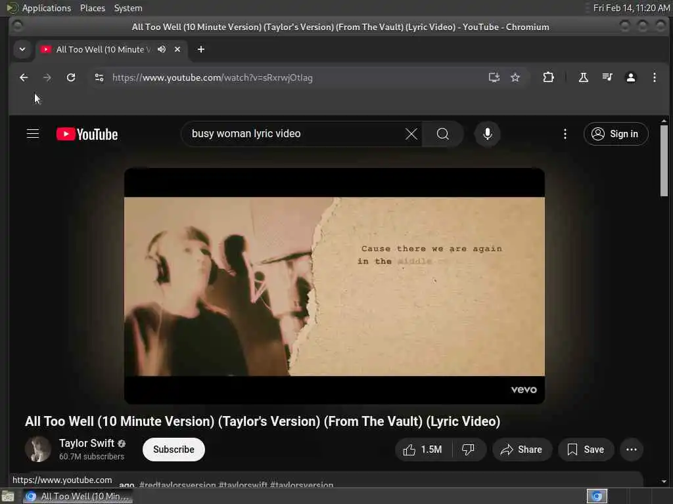Open Chromium three-dot menu

coord(654,77)
